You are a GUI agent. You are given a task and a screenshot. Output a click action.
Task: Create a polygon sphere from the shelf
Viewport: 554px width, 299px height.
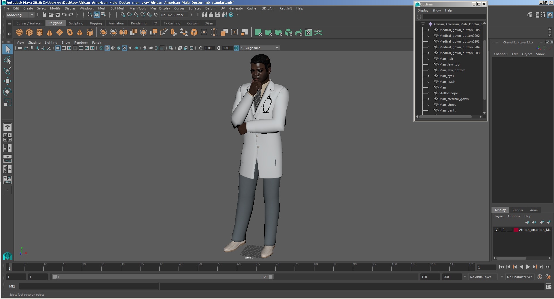pyautogui.click(x=19, y=32)
